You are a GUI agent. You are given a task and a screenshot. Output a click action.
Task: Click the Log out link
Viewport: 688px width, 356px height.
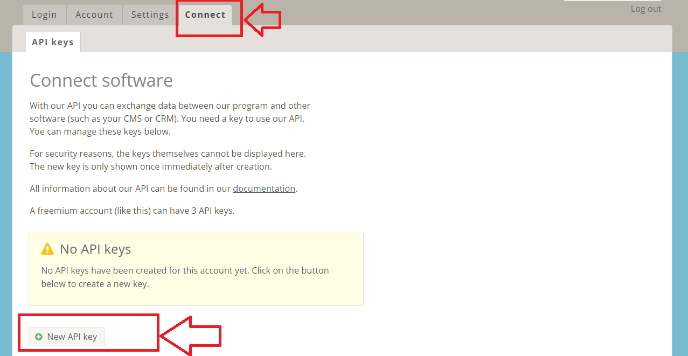(x=646, y=9)
